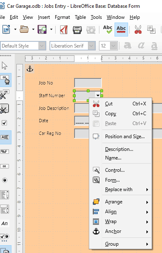Select the Text Box control tool
Image resolution: width=162 pixels, height=253 pixels.
click(4, 137)
